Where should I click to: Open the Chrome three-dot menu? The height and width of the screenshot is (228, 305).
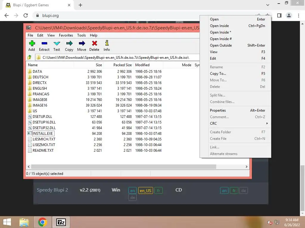pyautogui.click(x=298, y=15)
